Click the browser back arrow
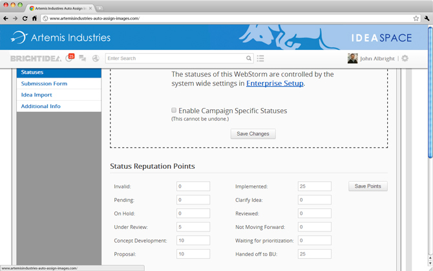Image resolution: width=433 pixels, height=271 pixels. 6,18
